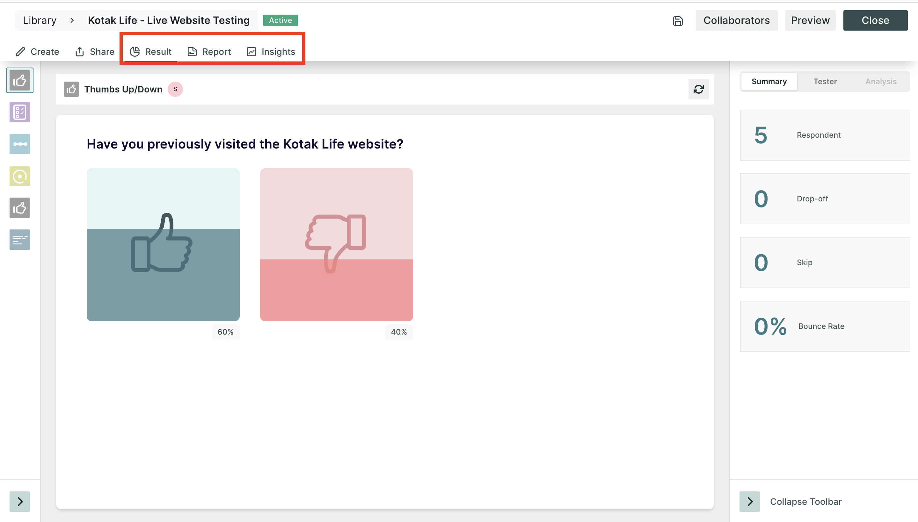Click the green Active status badge

tap(280, 20)
